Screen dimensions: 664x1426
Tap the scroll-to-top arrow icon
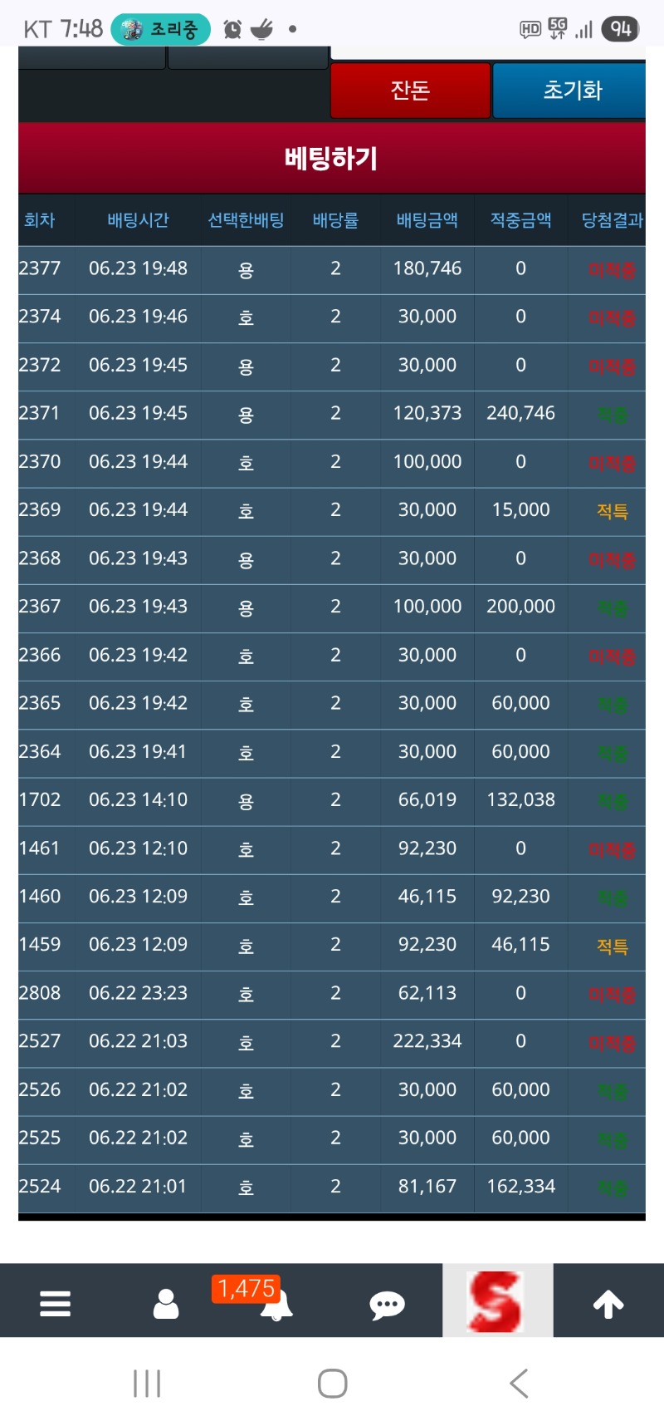608,1303
